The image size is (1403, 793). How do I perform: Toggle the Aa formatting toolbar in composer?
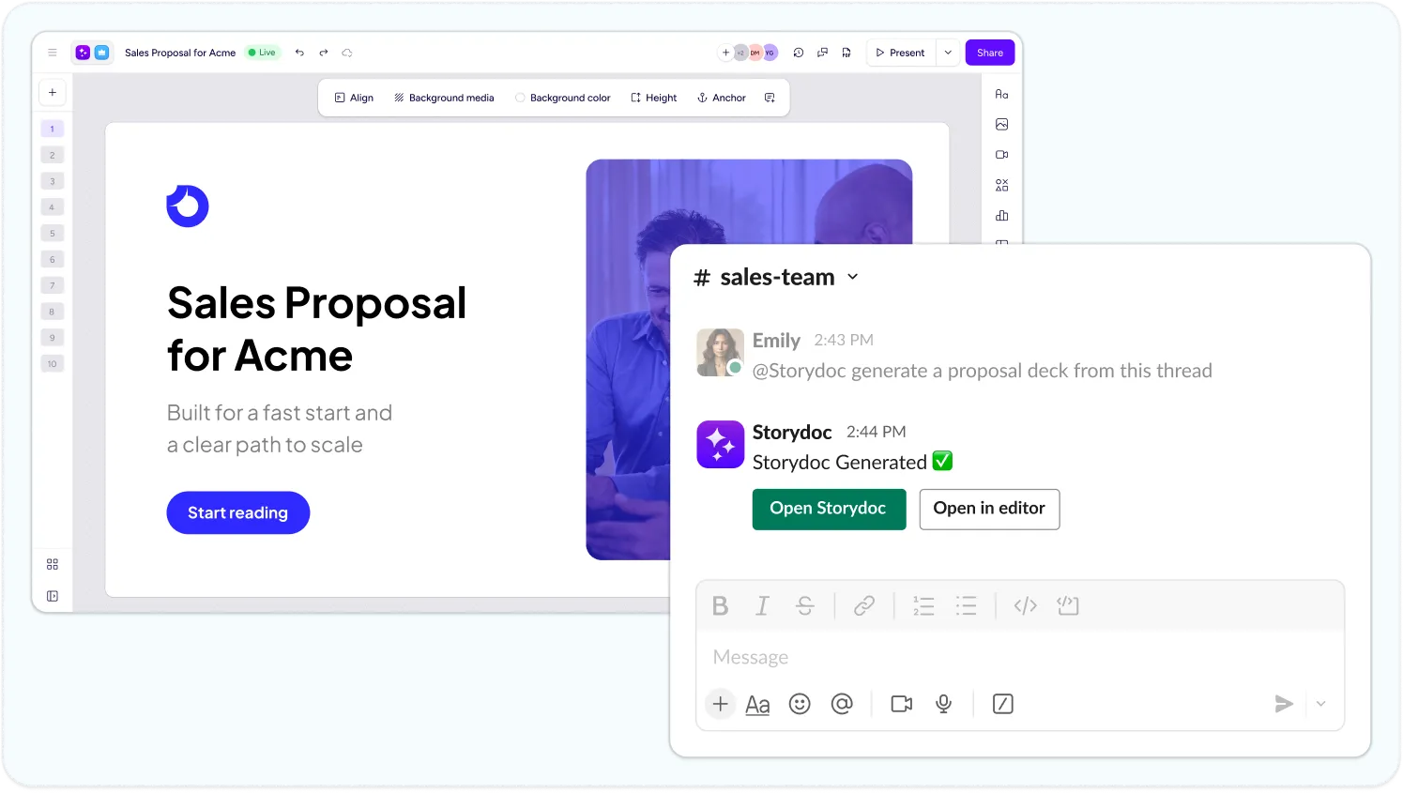coord(757,704)
